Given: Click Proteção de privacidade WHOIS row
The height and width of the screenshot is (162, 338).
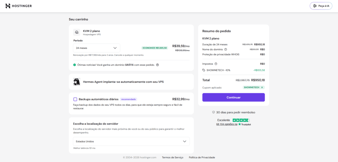Looking at the screenshot, I should point(233,55).
